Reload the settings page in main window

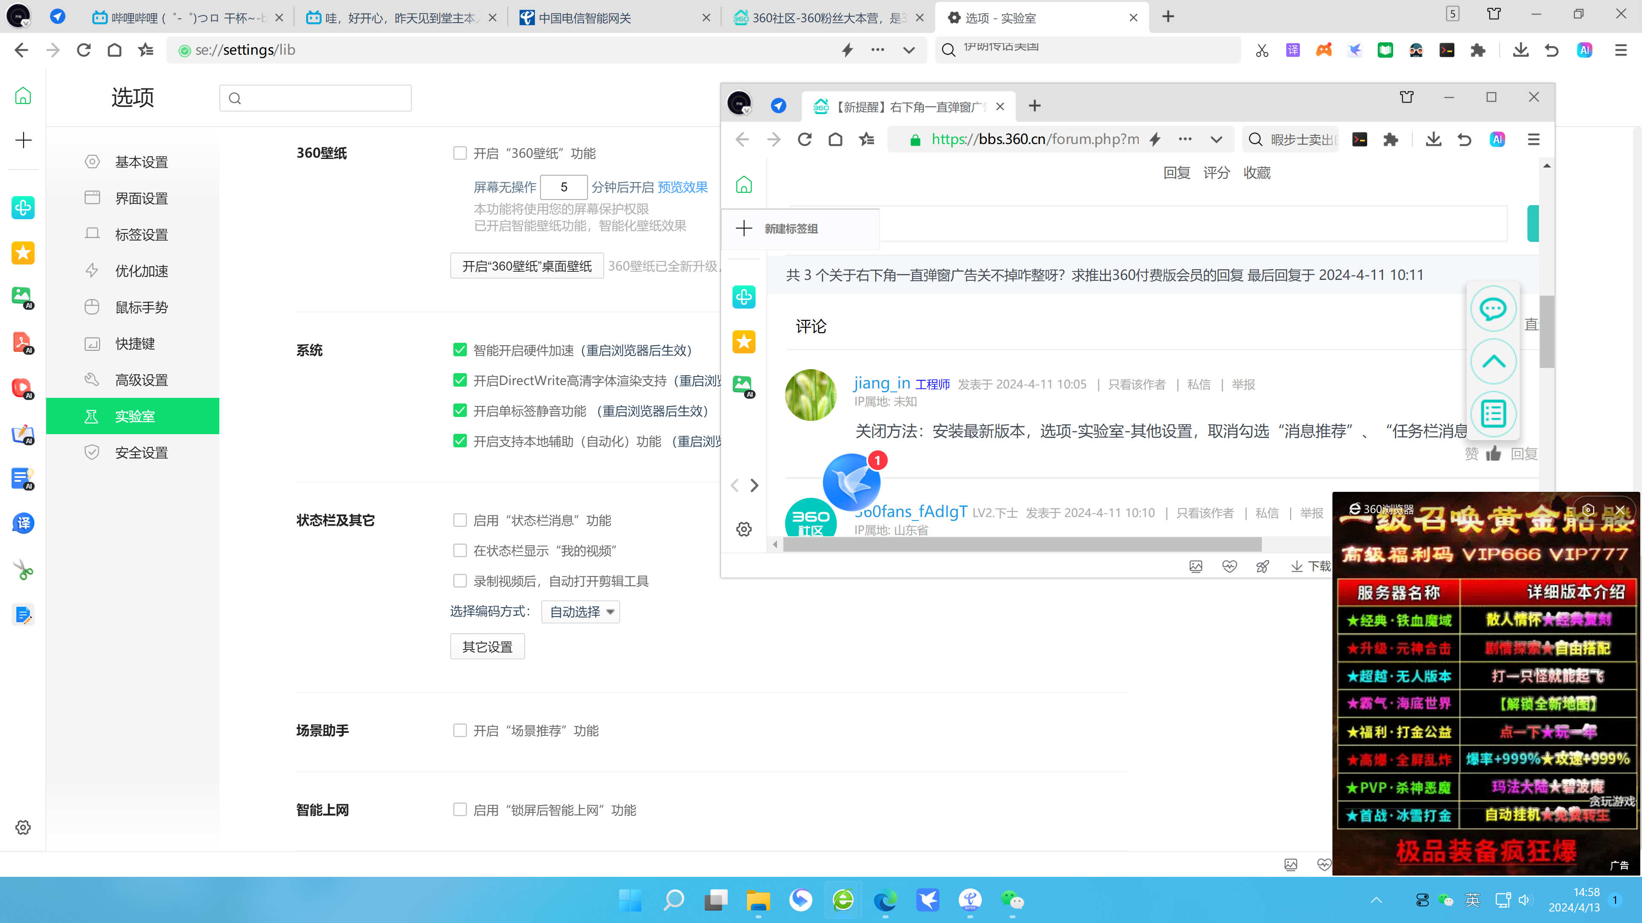[83, 50]
